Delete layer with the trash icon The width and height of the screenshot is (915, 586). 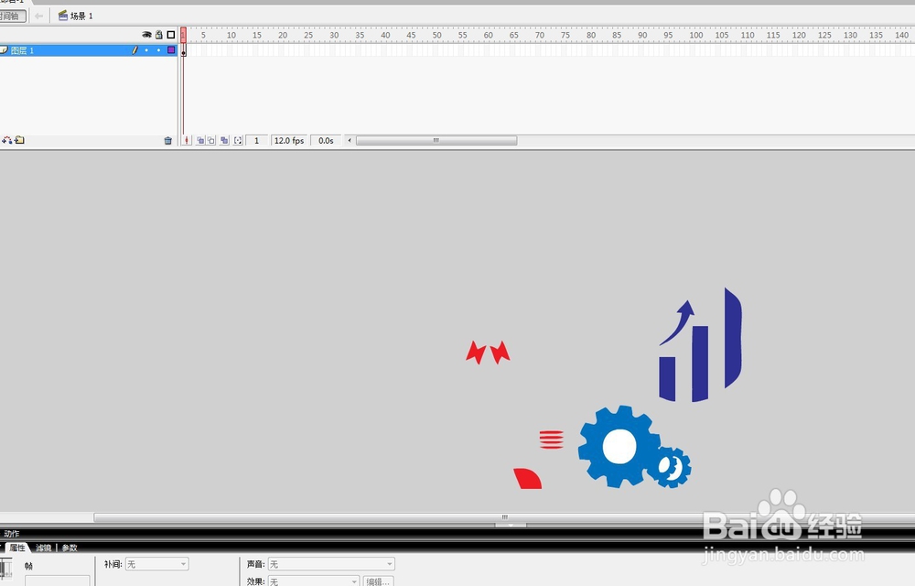pyautogui.click(x=168, y=141)
